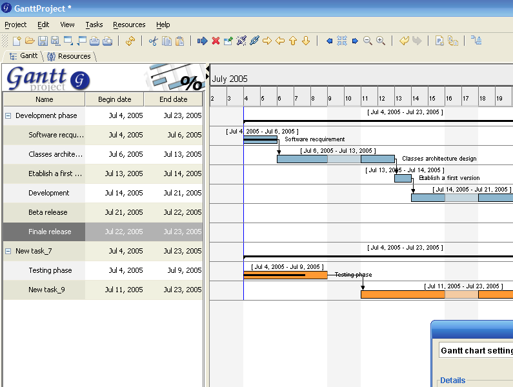Click the Details link in settings dialog

coord(452,381)
